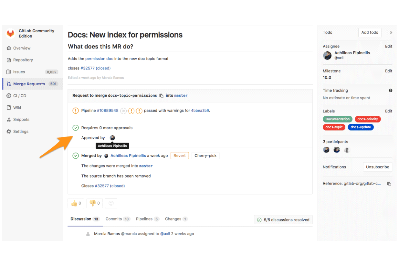
Task: Click the Unsubscribe notifications button
Action: [x=377, y=167]
